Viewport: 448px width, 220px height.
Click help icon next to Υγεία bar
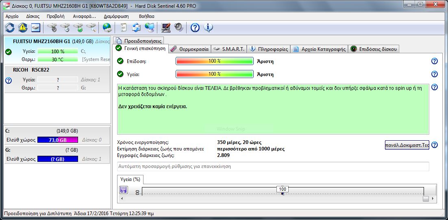435,74
